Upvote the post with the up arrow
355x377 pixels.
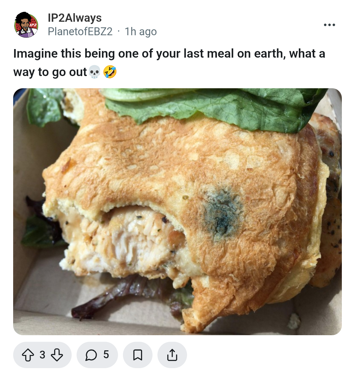pos(28,355)
